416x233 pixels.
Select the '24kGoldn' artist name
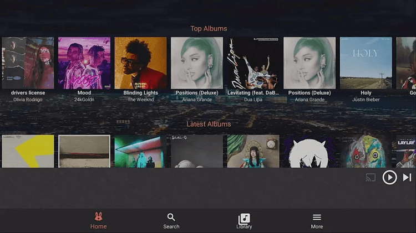84,100
